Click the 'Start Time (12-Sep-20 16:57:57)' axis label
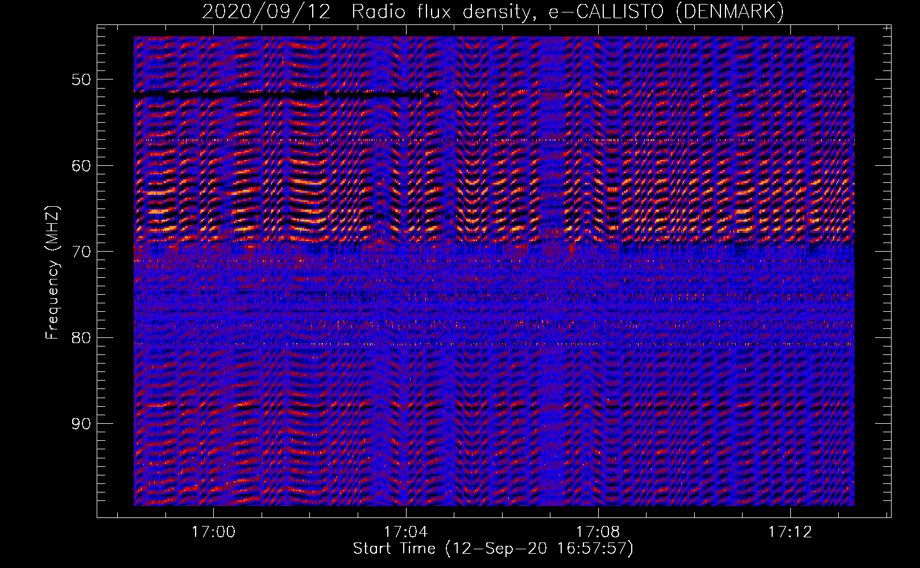The width and height of the screenshot is (920, 568). (x=493, y=549)
